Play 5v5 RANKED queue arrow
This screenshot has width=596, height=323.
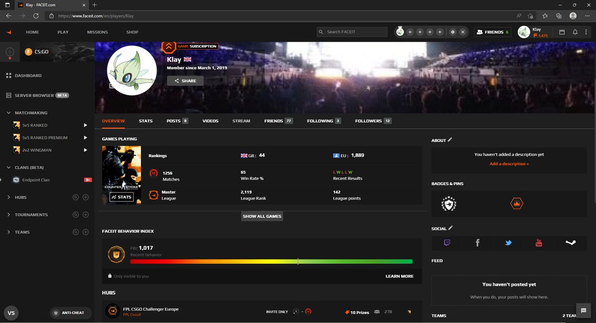(85, 125)
